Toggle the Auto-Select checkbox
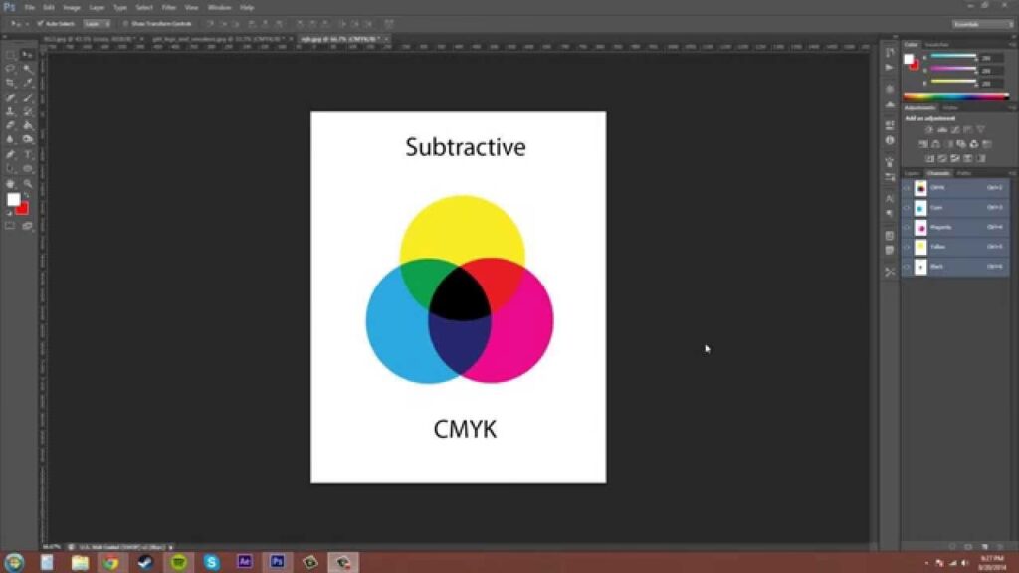Image resolution: width=1019 pixels, height=573 pixels. click(x=40, y=23)
